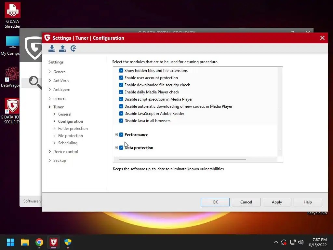This screenshot has height=250, width=333.
Task: Toggle Disable Java in all browsers checkbox
Action: pos(121,120)
